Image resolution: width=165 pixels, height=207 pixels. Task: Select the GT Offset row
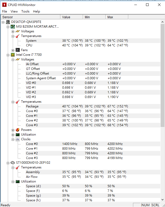click(x=93, y=69)
